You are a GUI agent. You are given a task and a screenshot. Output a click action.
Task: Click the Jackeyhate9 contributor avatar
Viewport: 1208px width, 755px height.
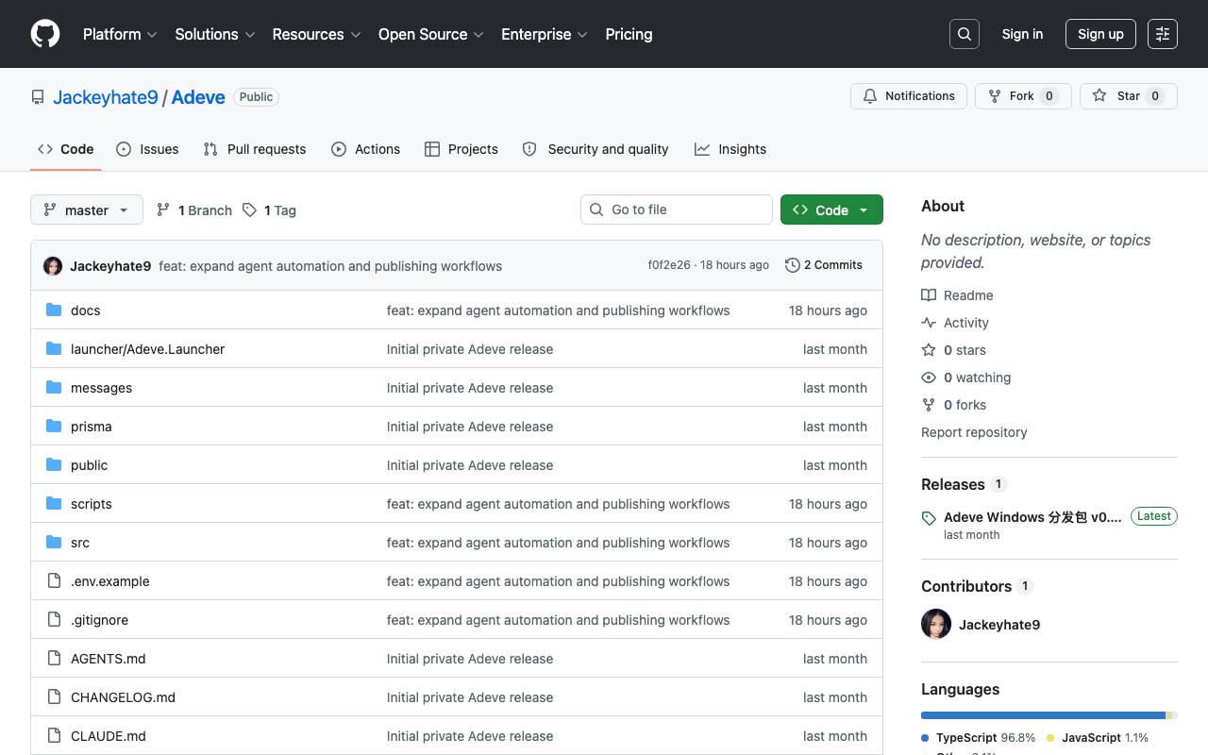[x=936, y=625]
